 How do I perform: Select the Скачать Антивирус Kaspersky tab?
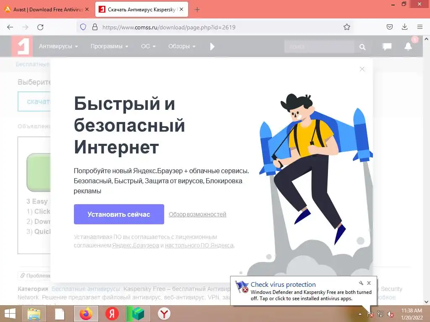142,10
